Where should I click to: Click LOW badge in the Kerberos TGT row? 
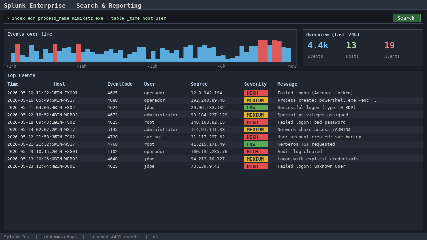(x=256, y=144)
